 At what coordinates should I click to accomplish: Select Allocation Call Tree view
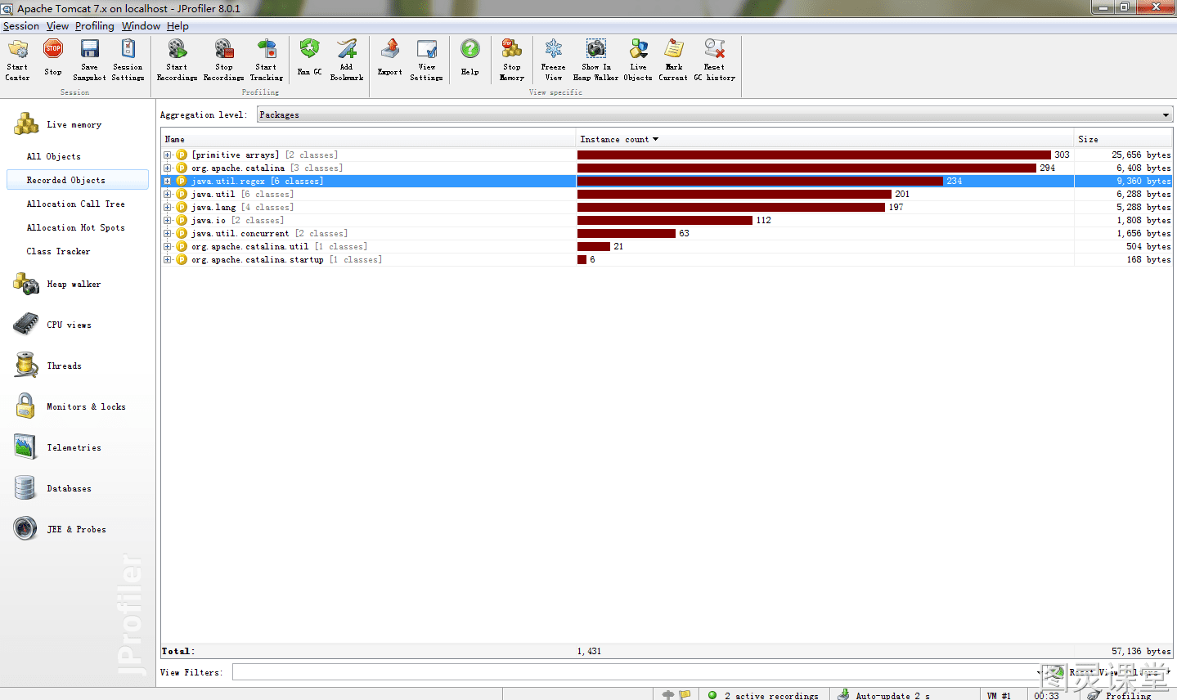point(76,204)
